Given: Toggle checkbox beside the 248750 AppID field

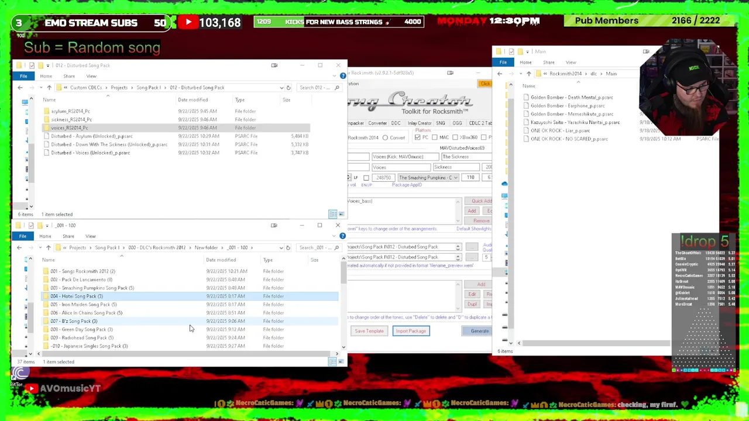Looking at the screenshot, I should pyautogui.click(x=366, y=178).
